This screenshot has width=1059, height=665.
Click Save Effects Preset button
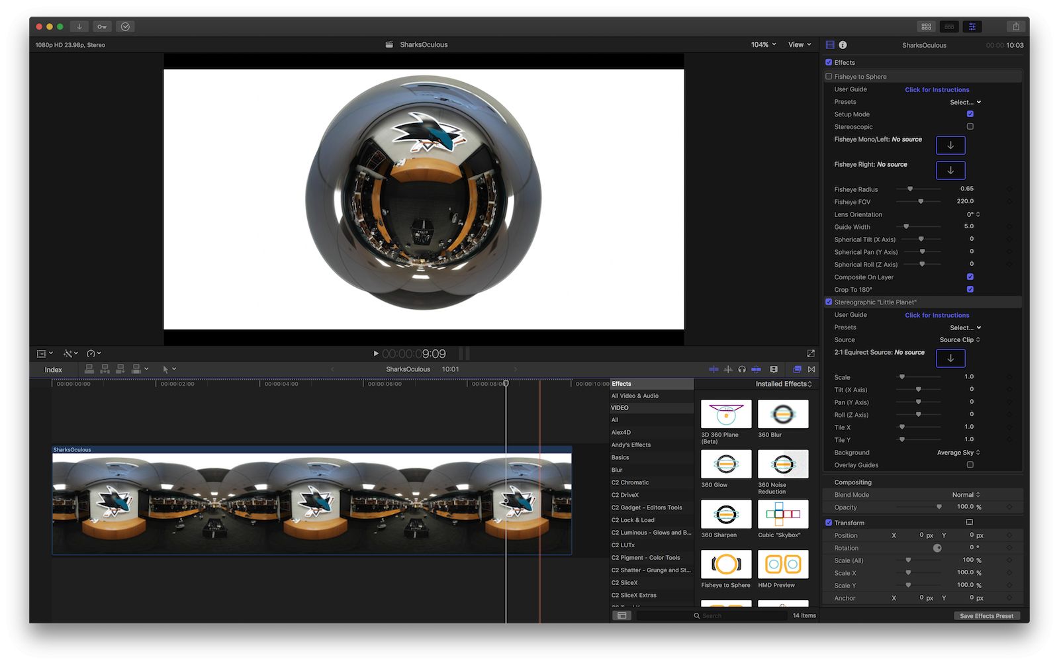[x=986, y=615]
